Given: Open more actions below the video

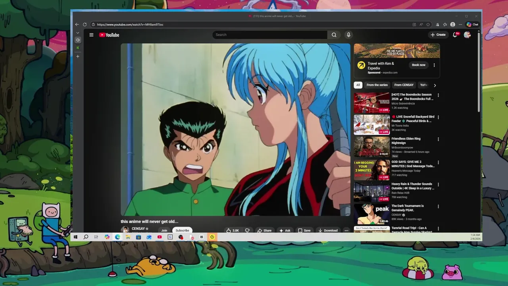Looking at the screenshot, I should [x=346, y=230].
